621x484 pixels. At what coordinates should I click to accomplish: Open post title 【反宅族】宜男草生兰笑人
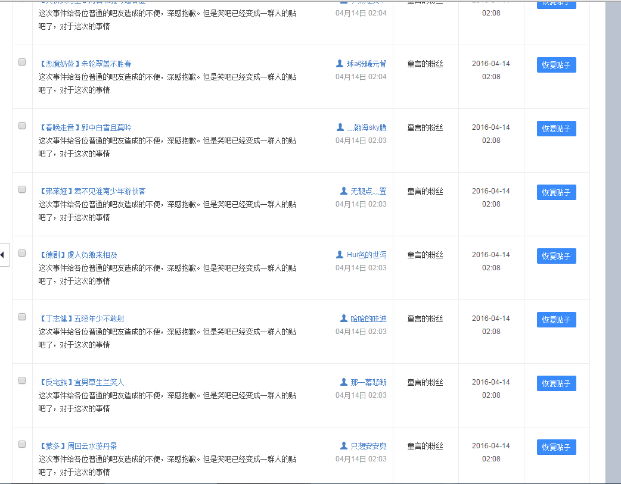click(82, 382)
